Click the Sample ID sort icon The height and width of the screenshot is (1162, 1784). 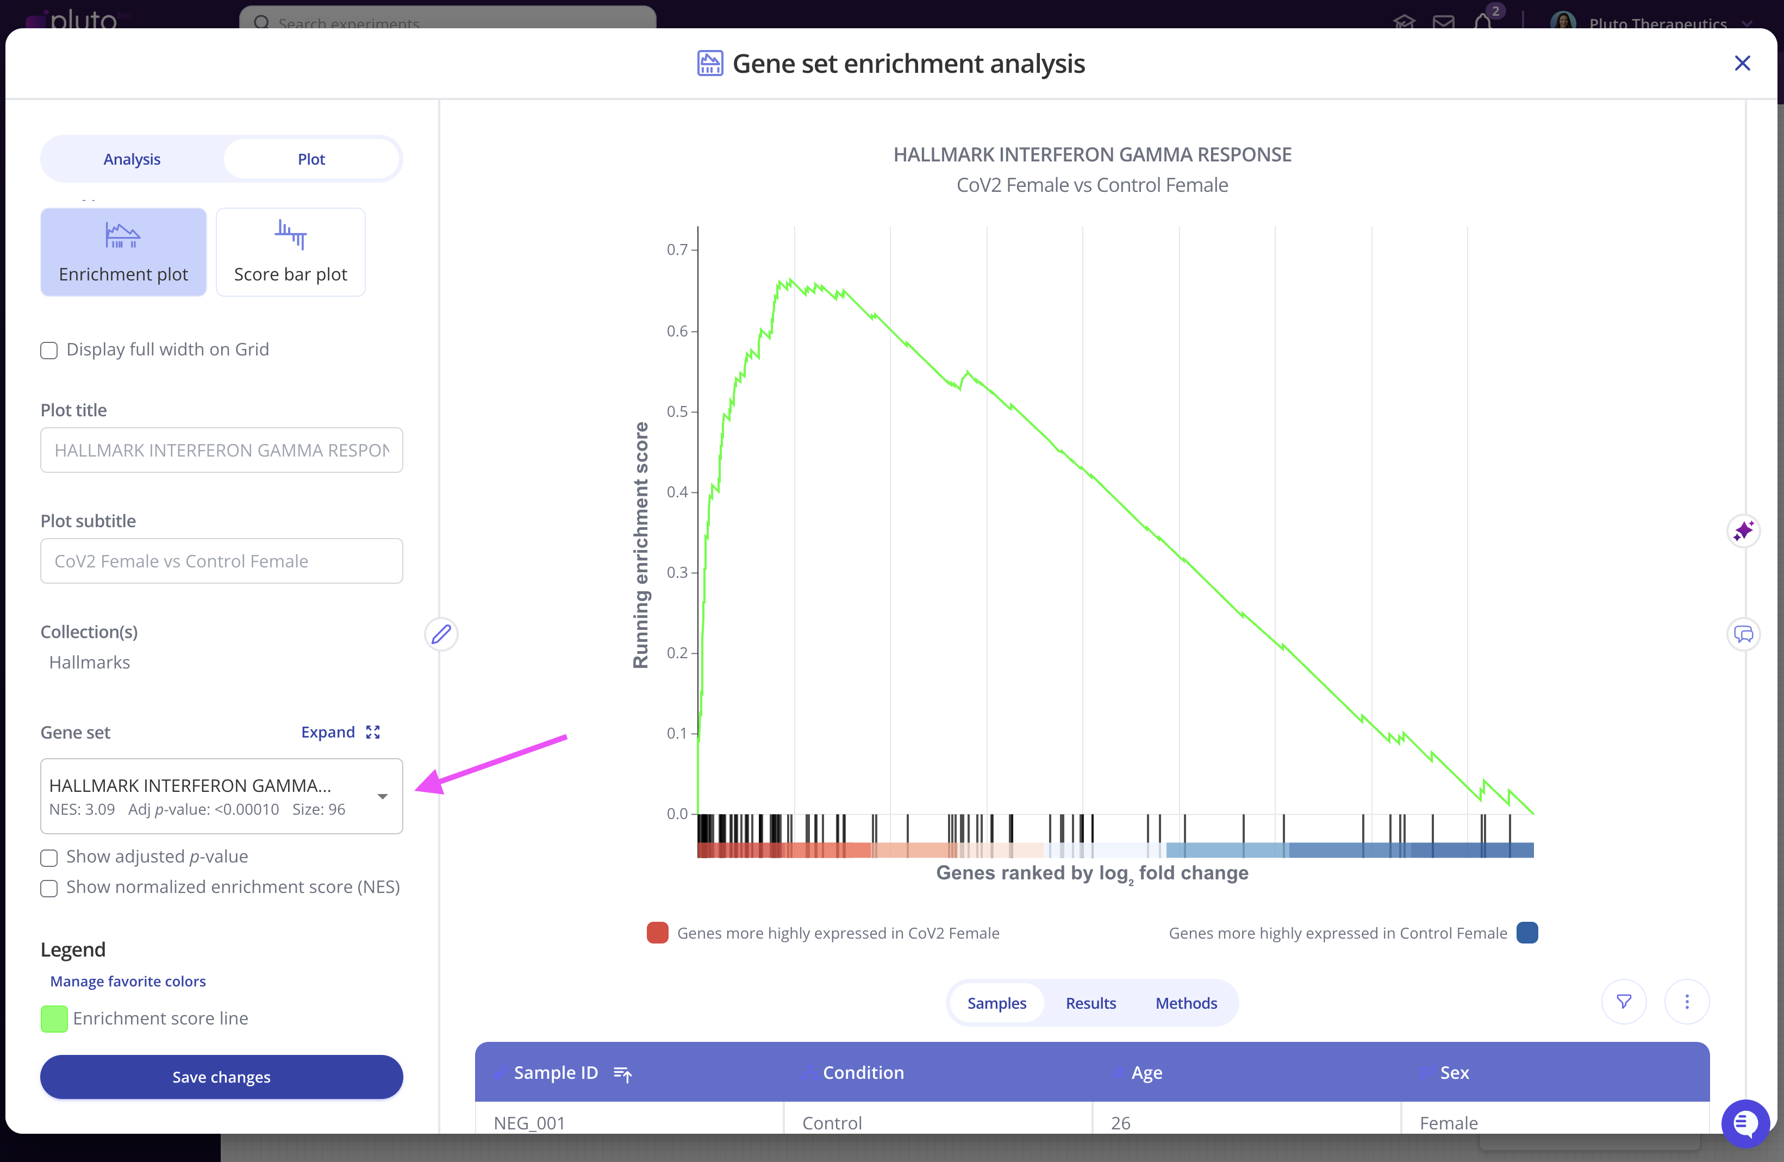[x=622, y=1073]
